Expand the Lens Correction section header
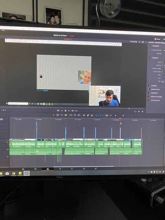This screenshot has width=165, height=220. click(156, 100)
